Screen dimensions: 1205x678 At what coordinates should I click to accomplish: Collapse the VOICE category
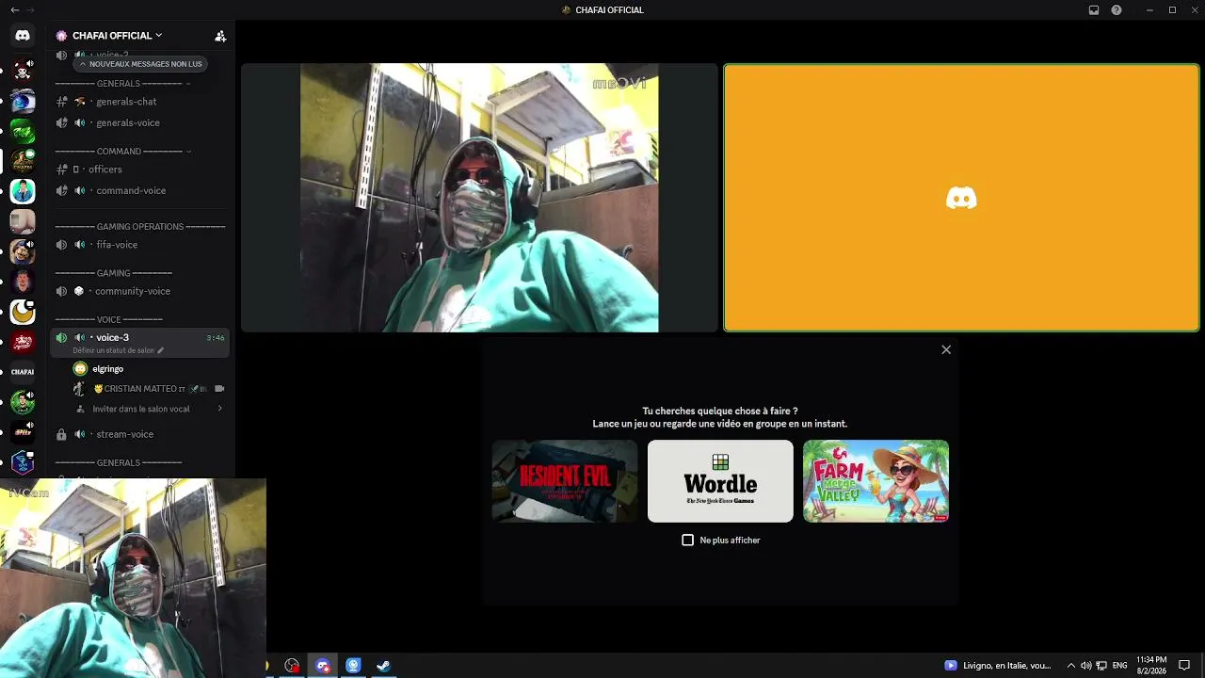[x=109, y=320]
